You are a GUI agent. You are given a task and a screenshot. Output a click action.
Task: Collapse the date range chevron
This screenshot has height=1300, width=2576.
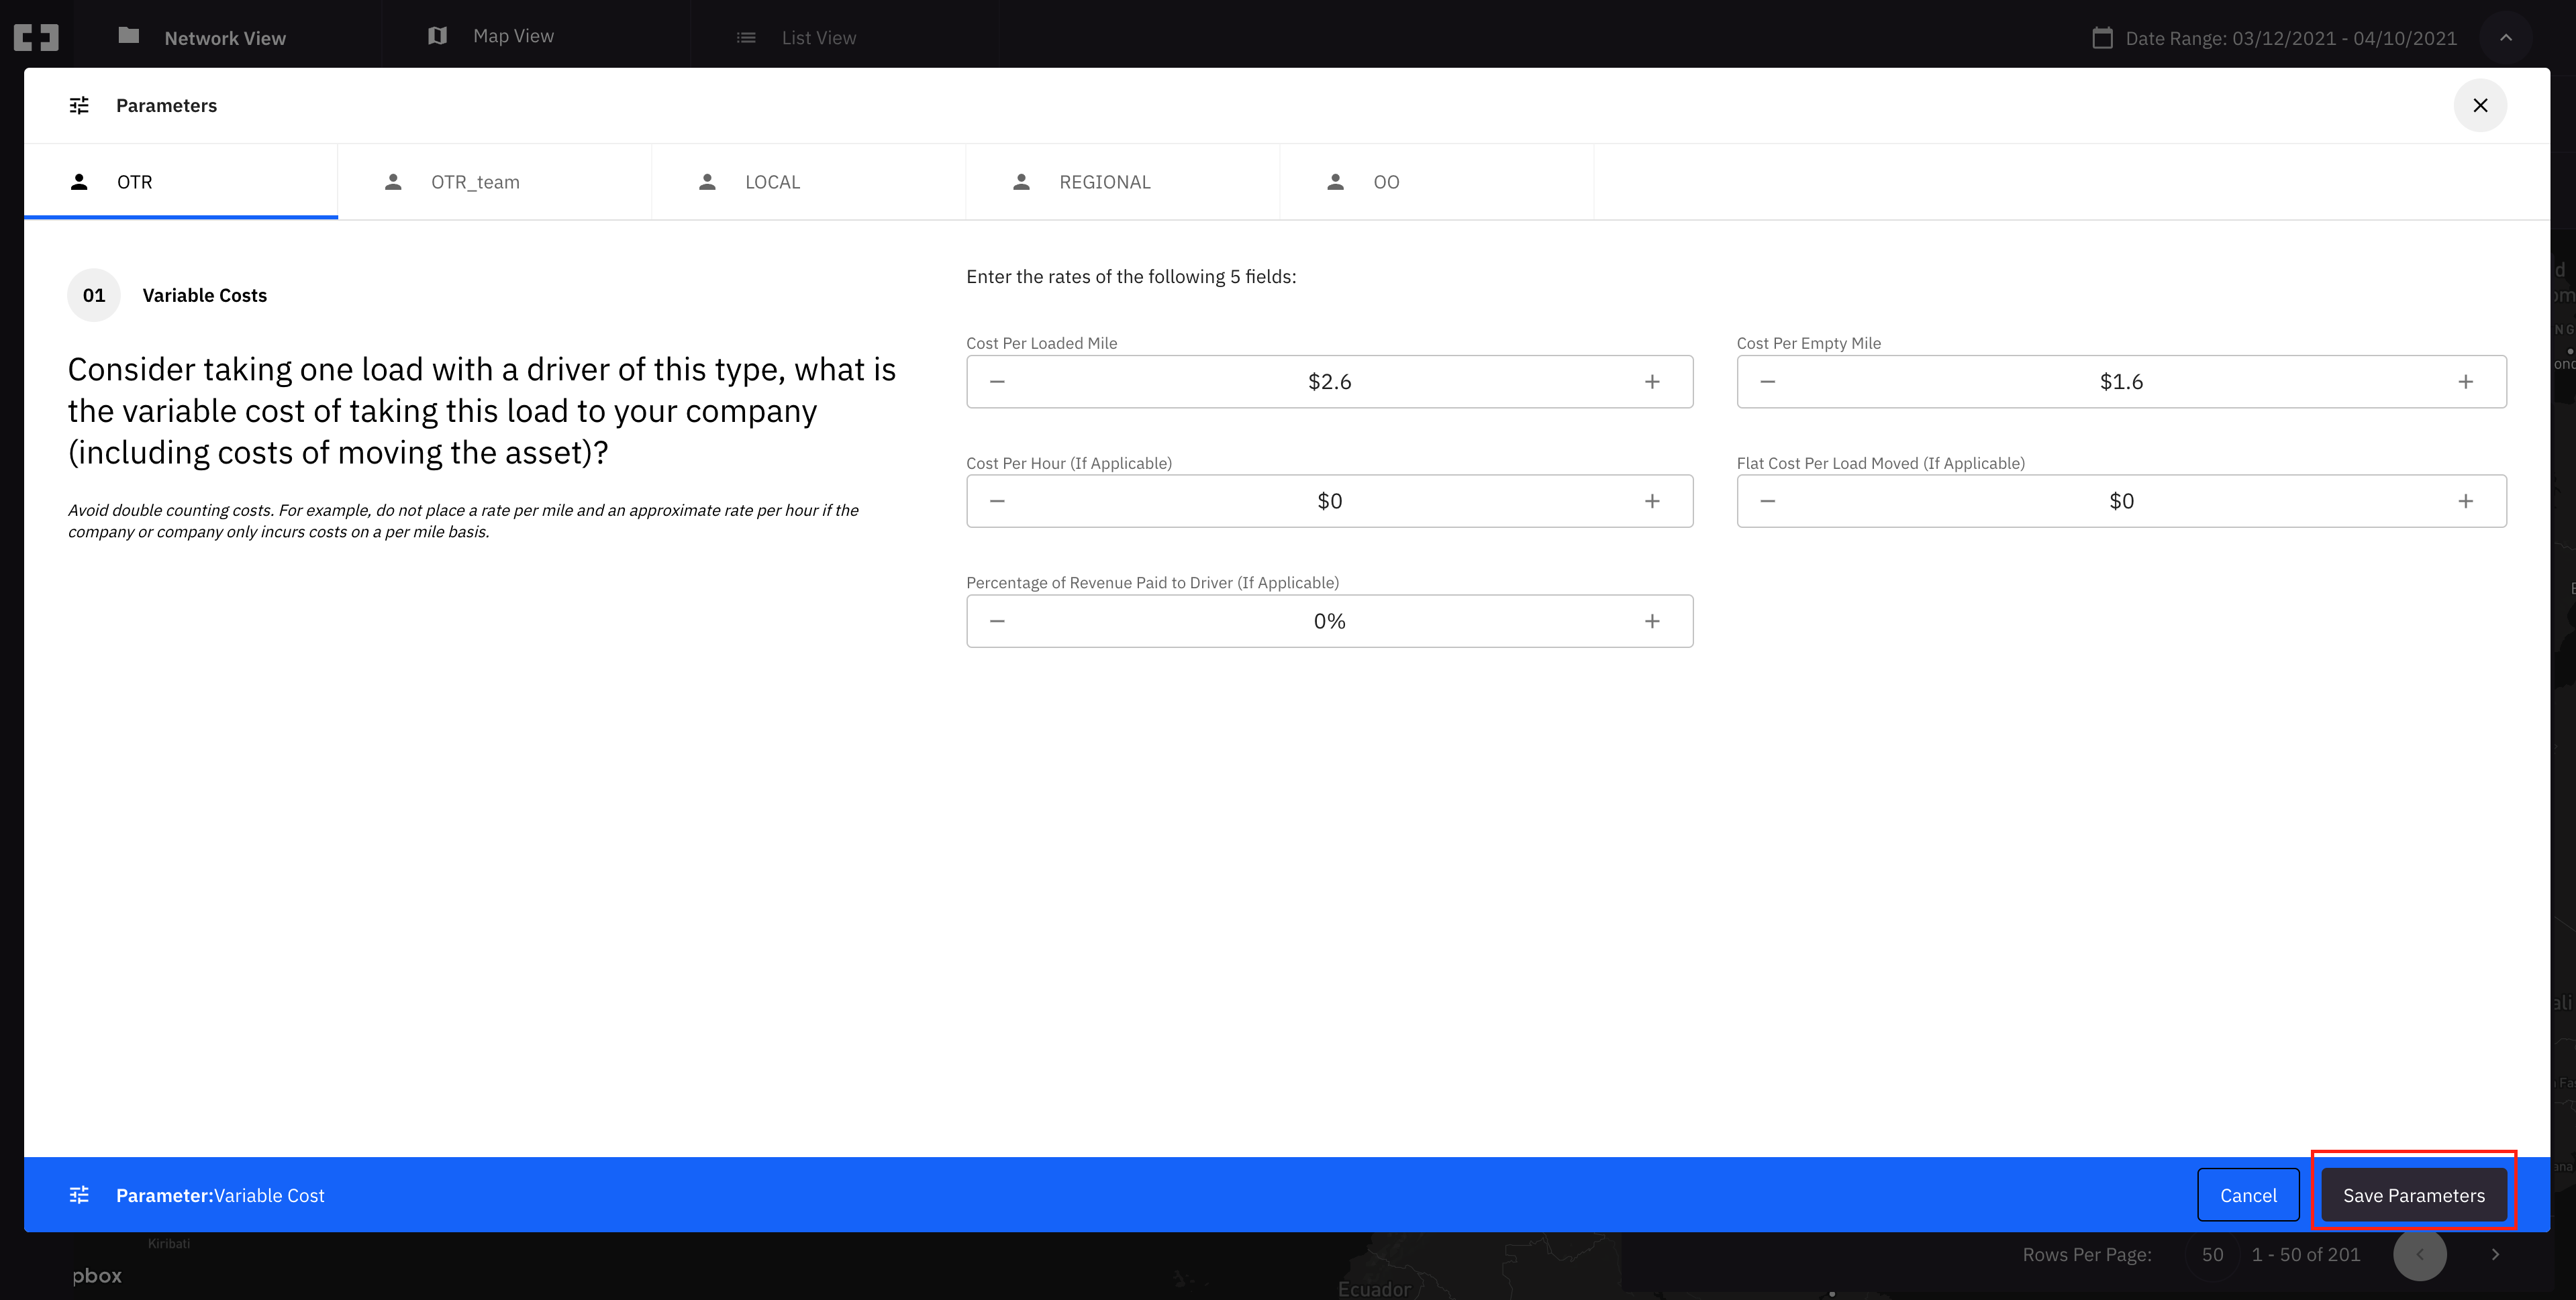2505,38
